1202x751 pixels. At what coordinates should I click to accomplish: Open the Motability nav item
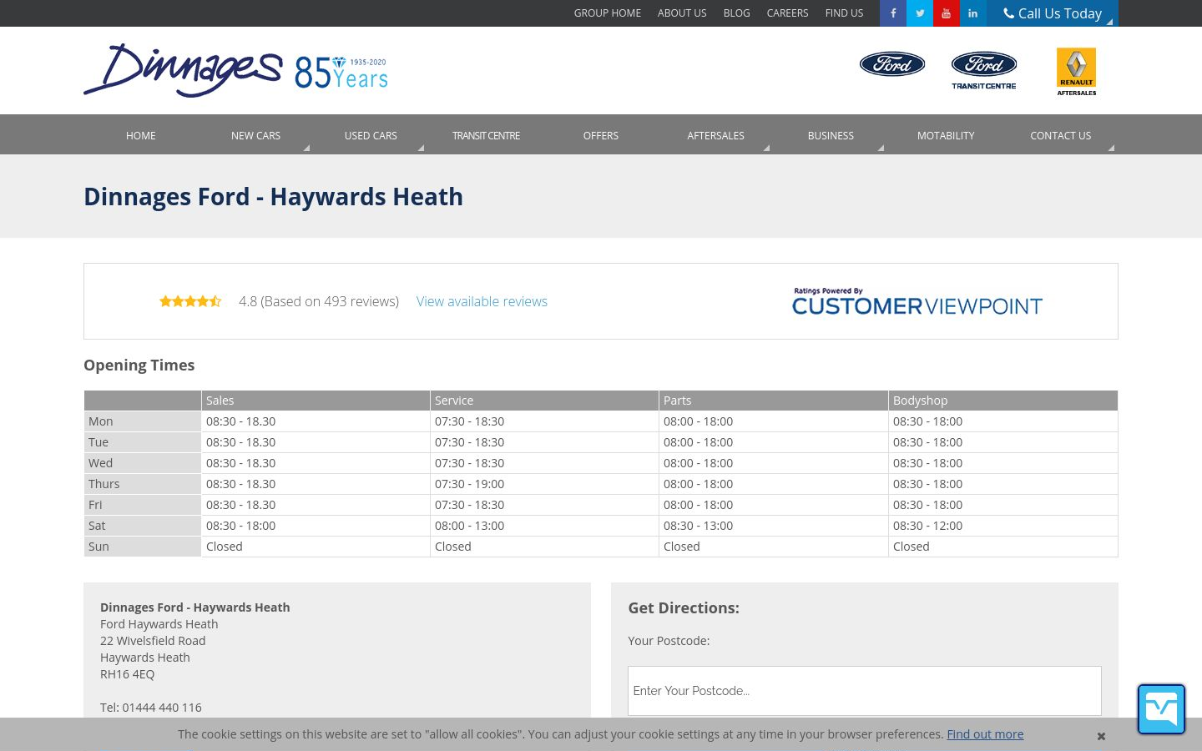coord(946,135)
